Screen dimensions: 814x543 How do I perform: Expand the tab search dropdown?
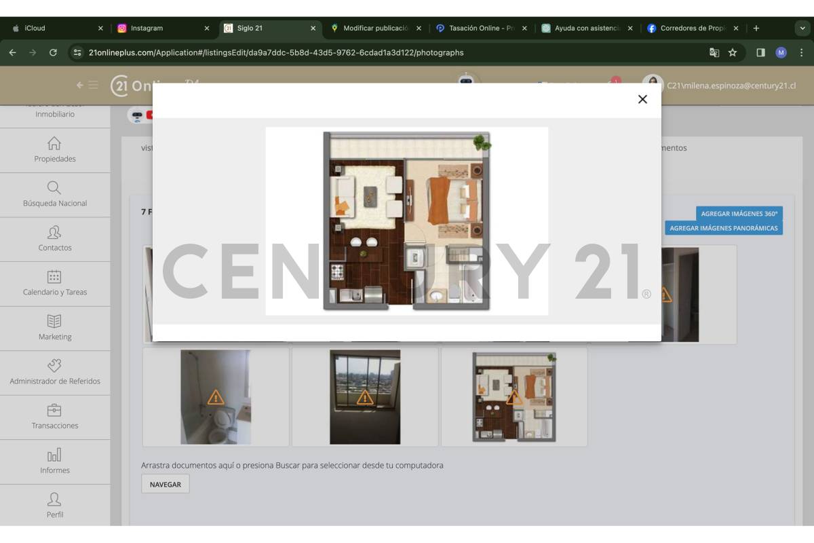click(802, 29)
